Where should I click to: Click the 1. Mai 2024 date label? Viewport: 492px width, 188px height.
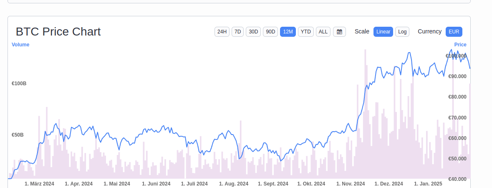click(117, 183)
